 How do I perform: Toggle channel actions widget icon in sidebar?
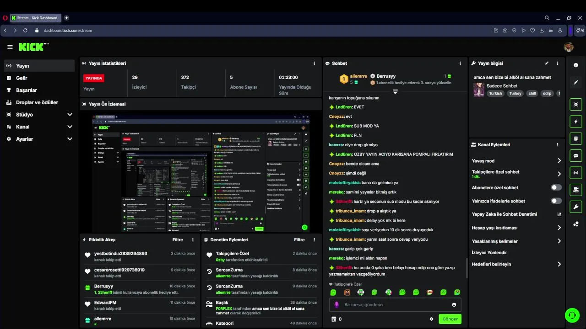click(576, 190)
